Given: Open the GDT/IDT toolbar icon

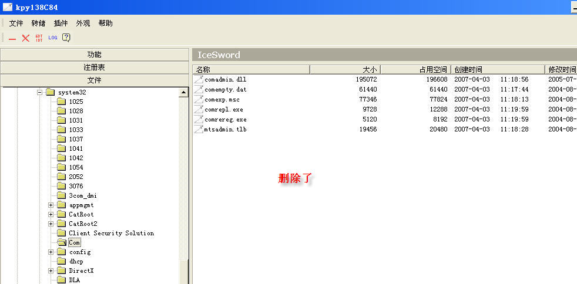Looking at the screenshot, I should (x=39, y=38).
